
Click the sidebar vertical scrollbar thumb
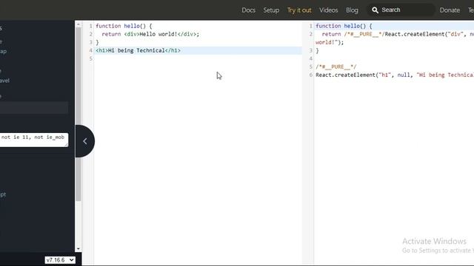pos(79,114)
